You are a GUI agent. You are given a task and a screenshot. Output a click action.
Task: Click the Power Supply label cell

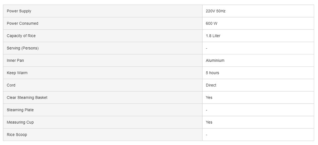(19, 11)
